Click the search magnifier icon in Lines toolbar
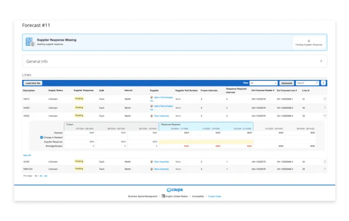 [x=317, y=83]
